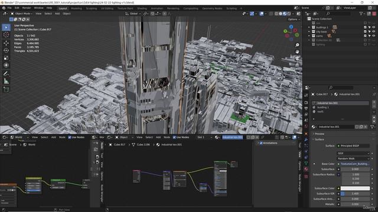Image resolution: width=378 pixels, height=212 pixels.
Task: Open the Render properties tab
Action: pos(306,102)
